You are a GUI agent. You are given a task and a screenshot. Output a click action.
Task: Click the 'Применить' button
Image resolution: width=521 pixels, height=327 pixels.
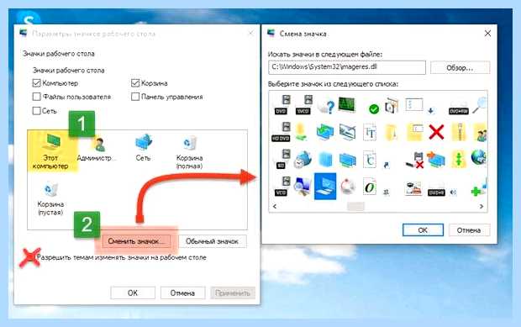(233, 293)
